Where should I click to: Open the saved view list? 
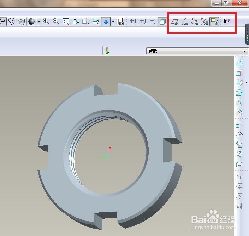click(86, 22)
